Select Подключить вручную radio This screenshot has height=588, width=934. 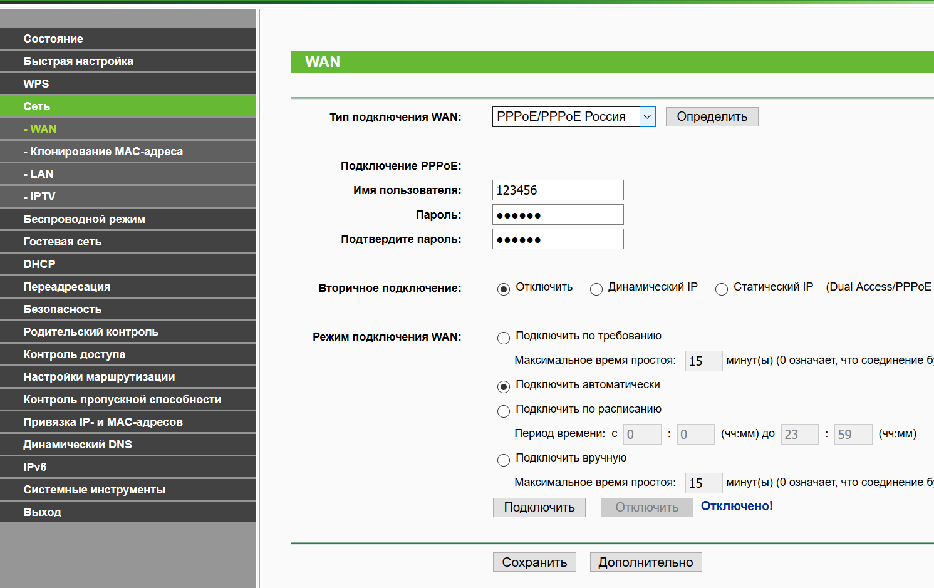point(504,460)
